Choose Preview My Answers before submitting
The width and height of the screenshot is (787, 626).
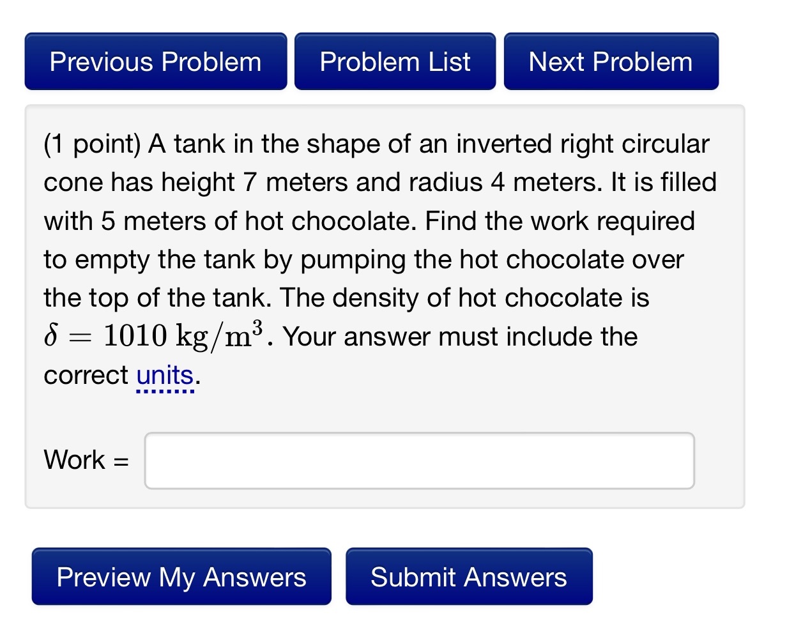click(x=181, y=577)
